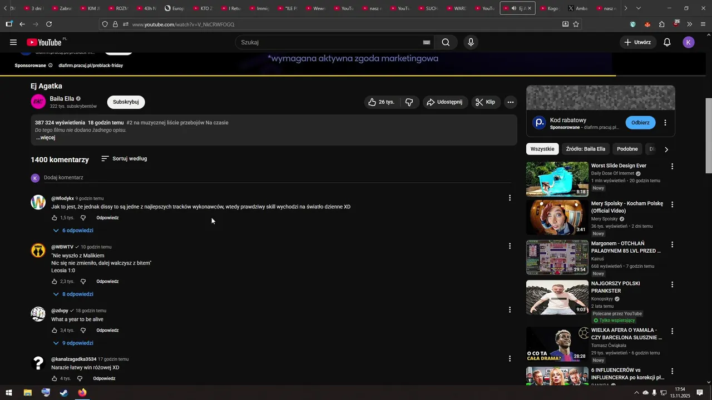Reload the page in browser toolbar
Screen dimensions: 712x400
point(49,24)
